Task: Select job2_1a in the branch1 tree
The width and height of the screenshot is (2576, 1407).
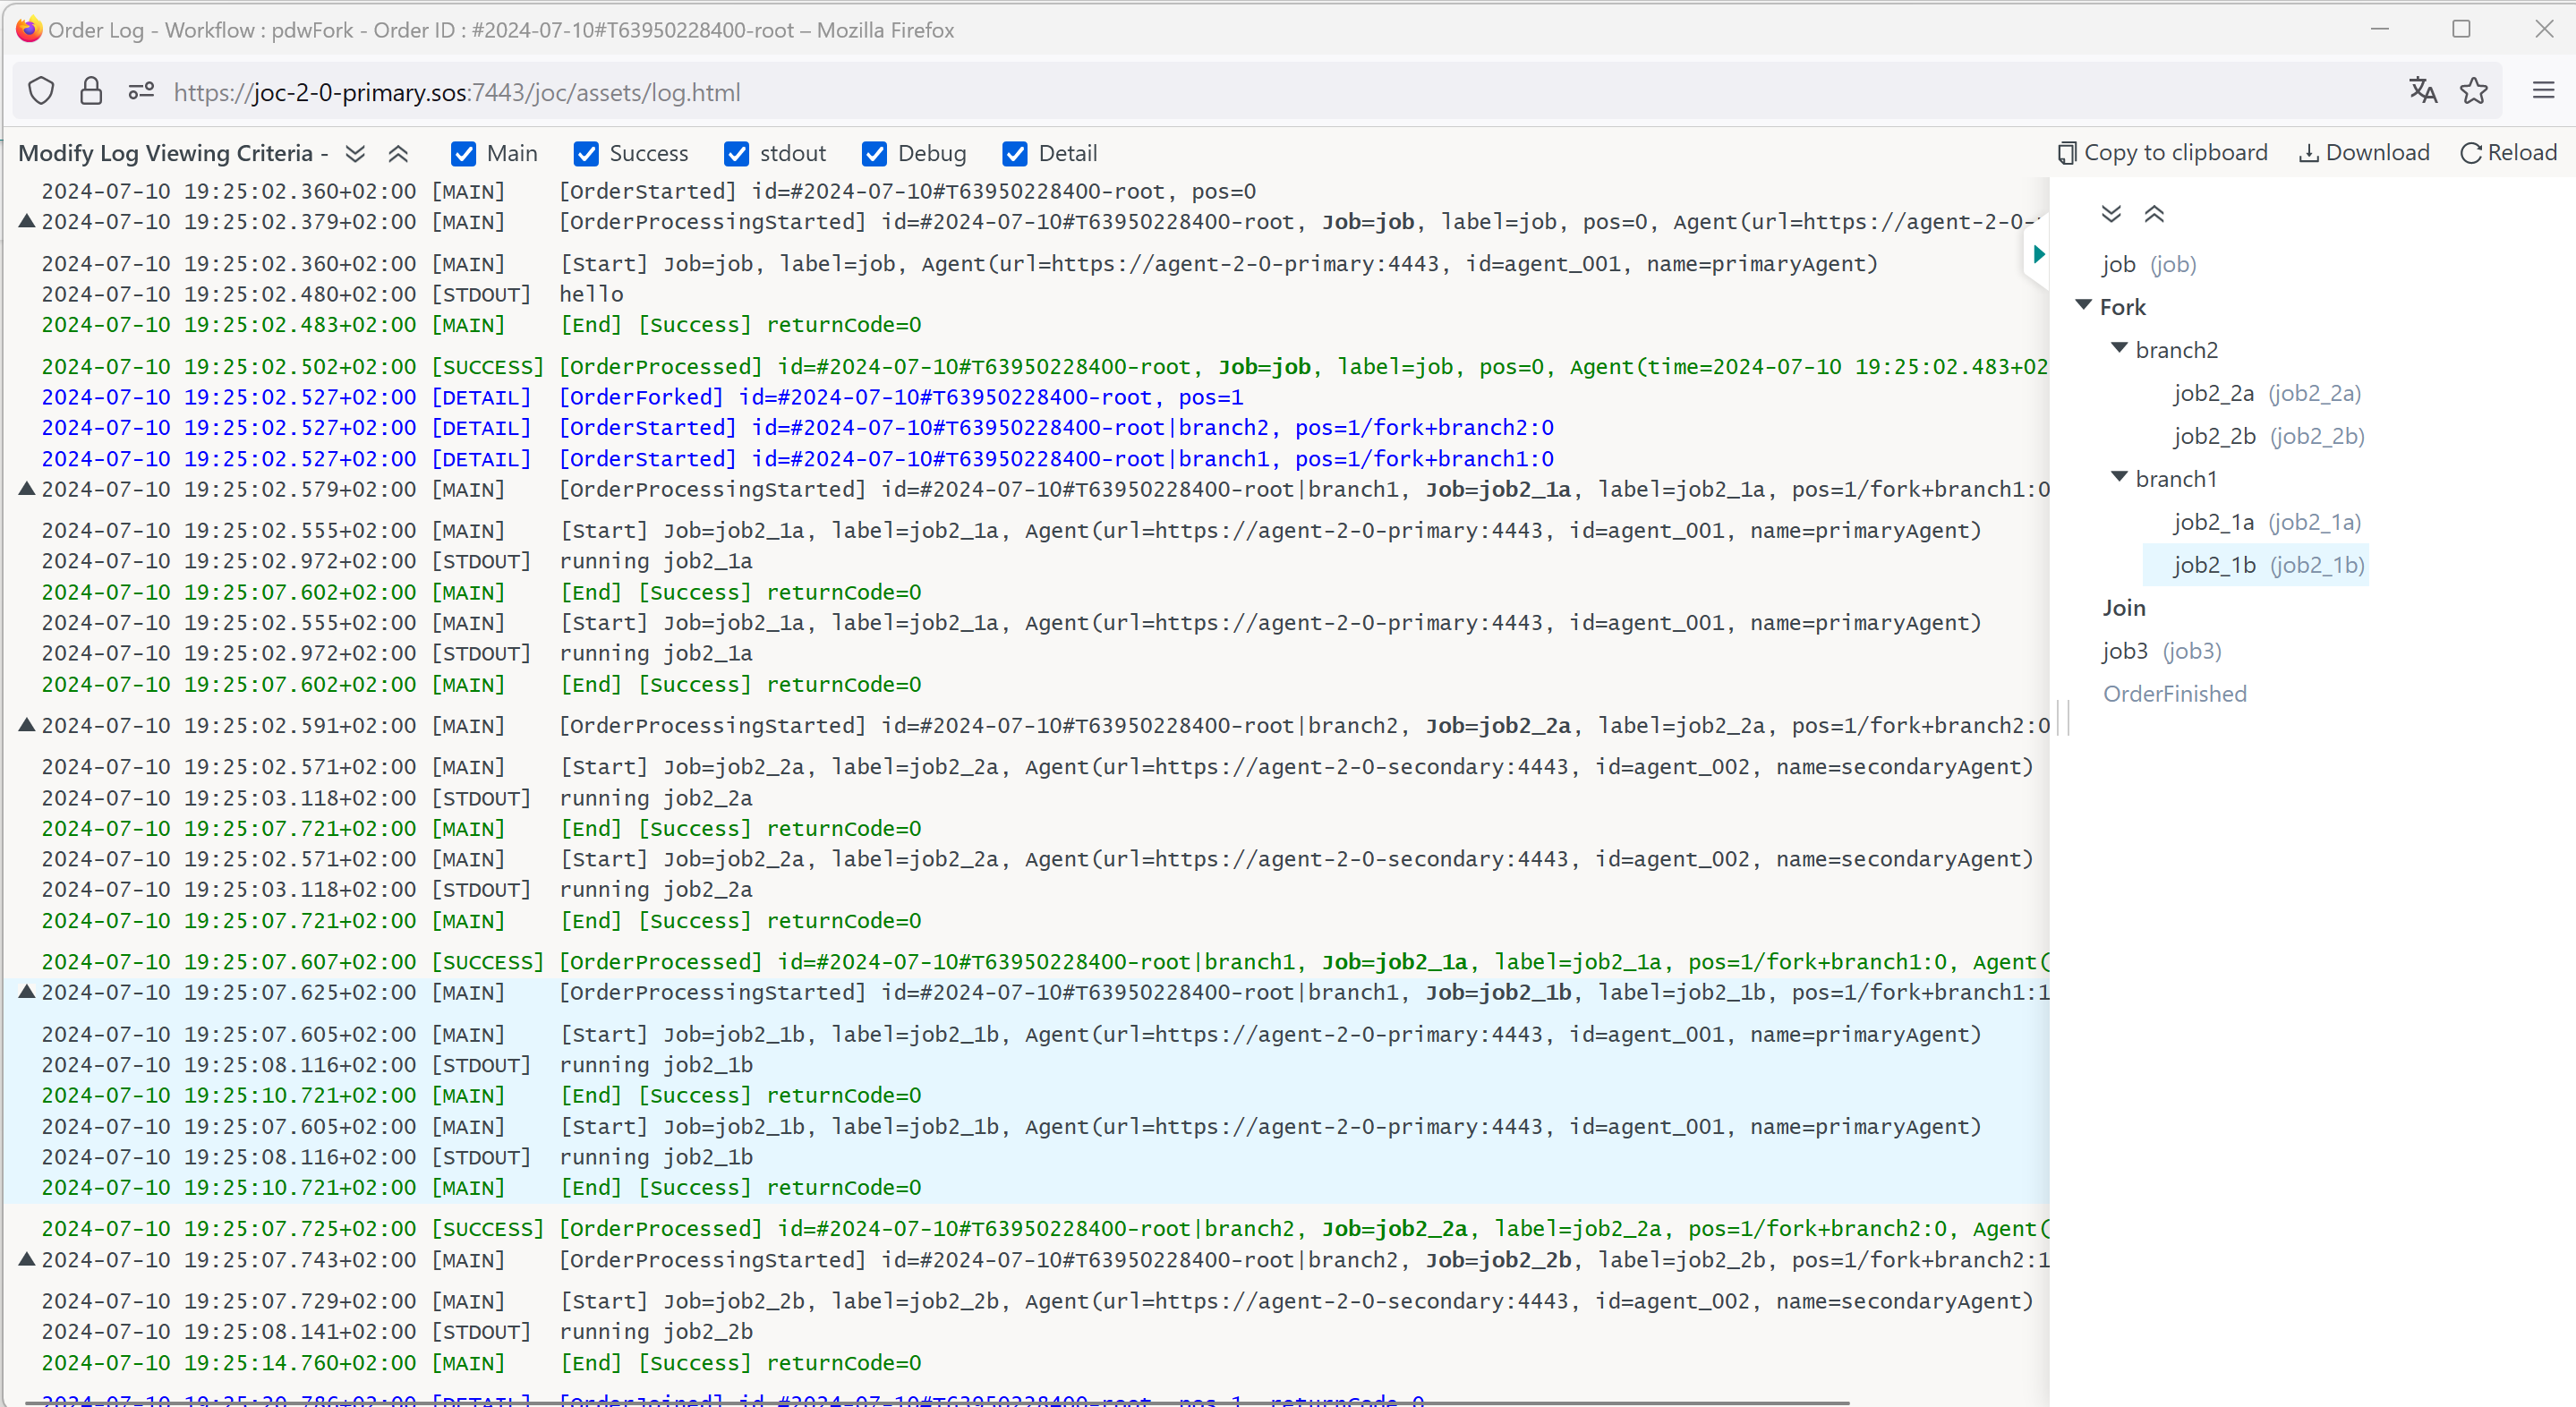Action: pos(2267,522)
